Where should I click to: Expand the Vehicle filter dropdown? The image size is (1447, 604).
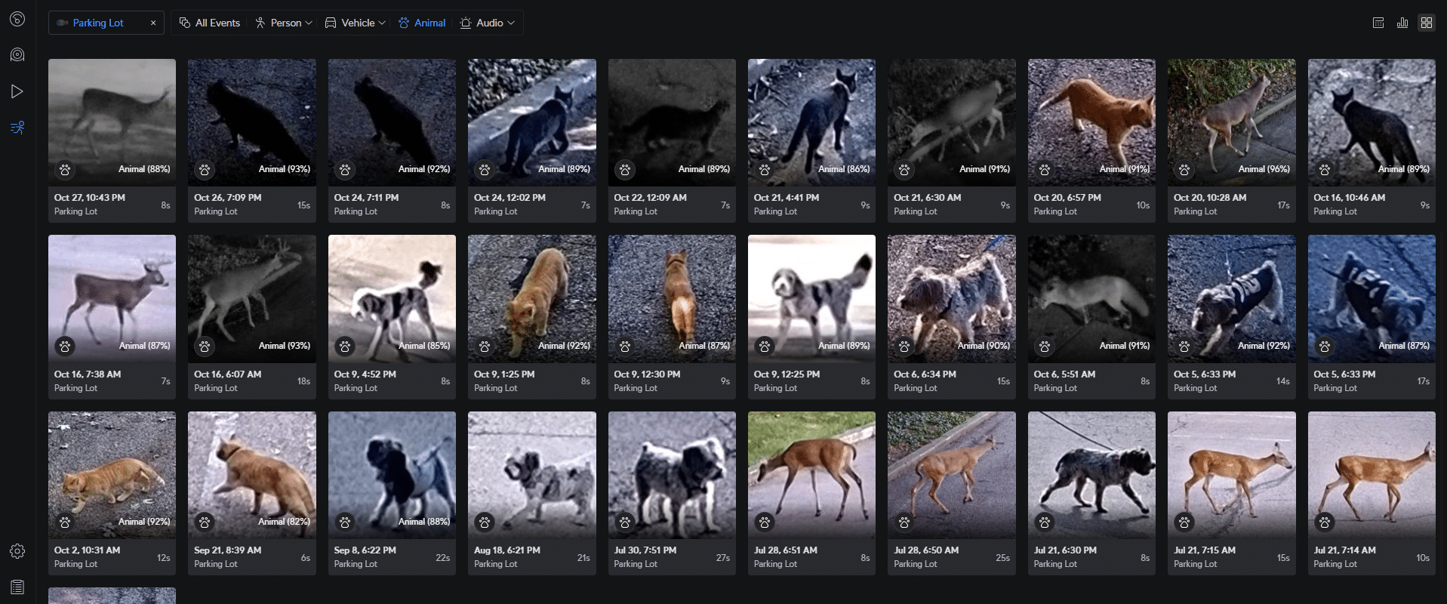tap(355, 23)
